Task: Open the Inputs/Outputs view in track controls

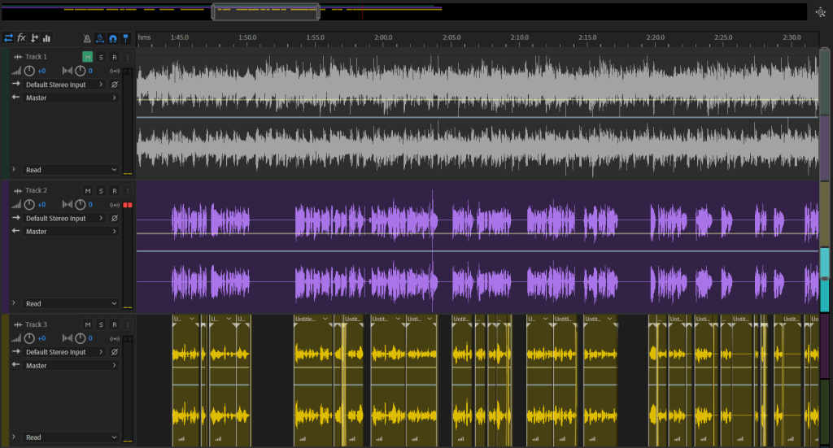Action: click(x=8, y=37)
